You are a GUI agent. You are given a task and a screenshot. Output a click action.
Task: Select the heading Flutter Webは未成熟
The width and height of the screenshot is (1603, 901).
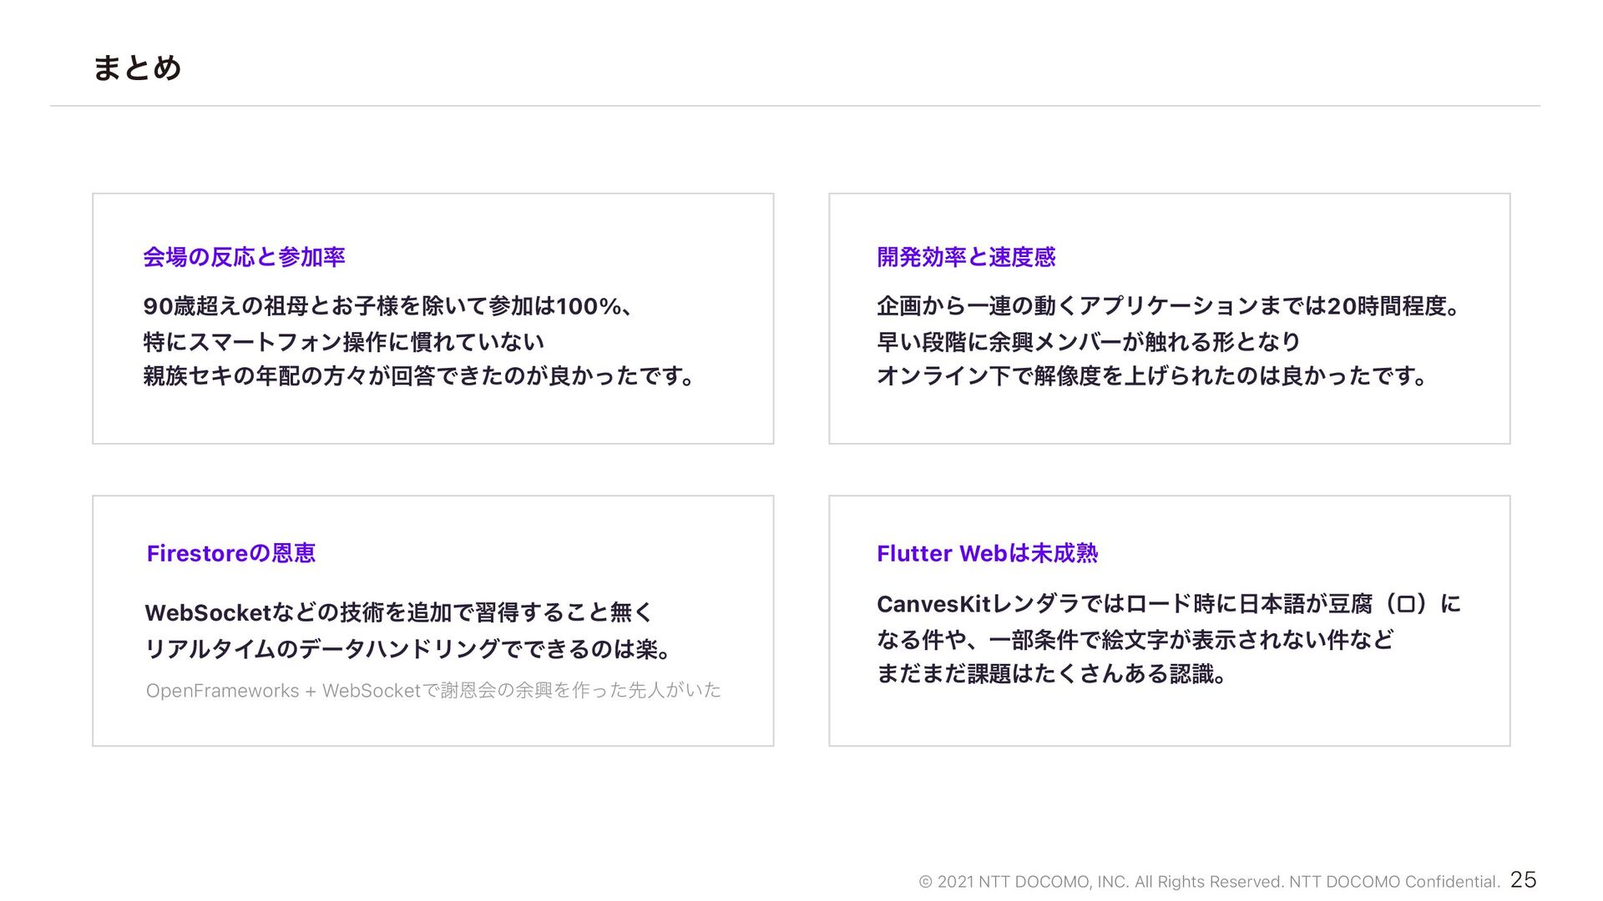click(x=987, y=553)
